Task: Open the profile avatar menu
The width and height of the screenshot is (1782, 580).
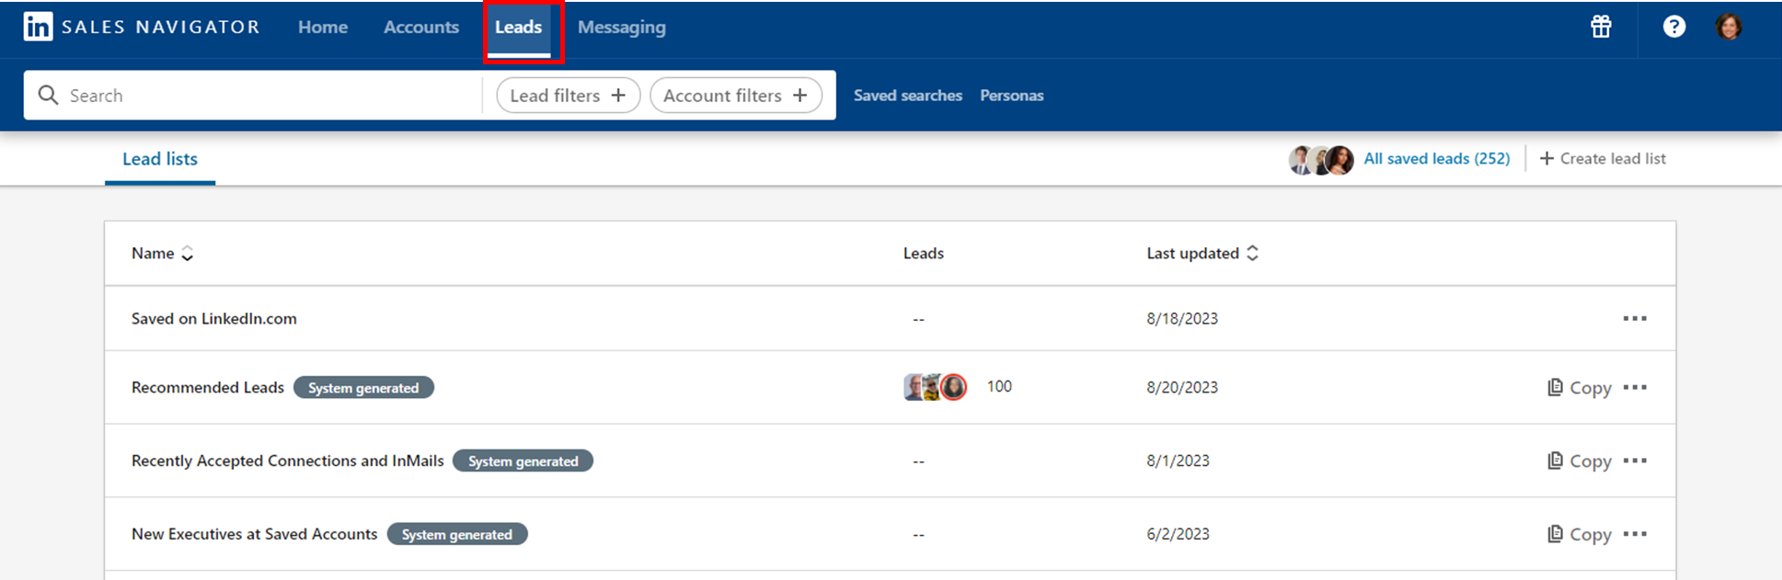Action: (1729, 27)
